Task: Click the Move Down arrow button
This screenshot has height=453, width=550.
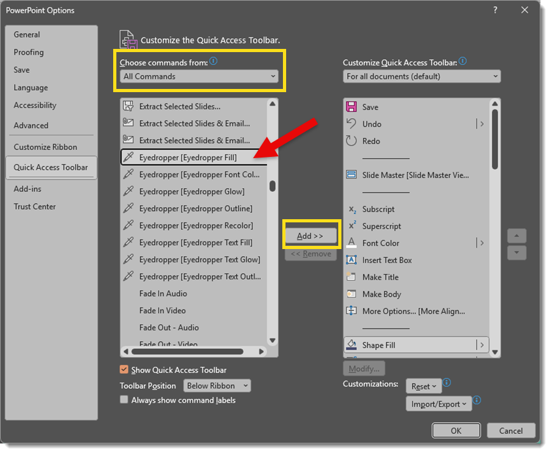Action: pyautogui.click(x=516, y=252)
